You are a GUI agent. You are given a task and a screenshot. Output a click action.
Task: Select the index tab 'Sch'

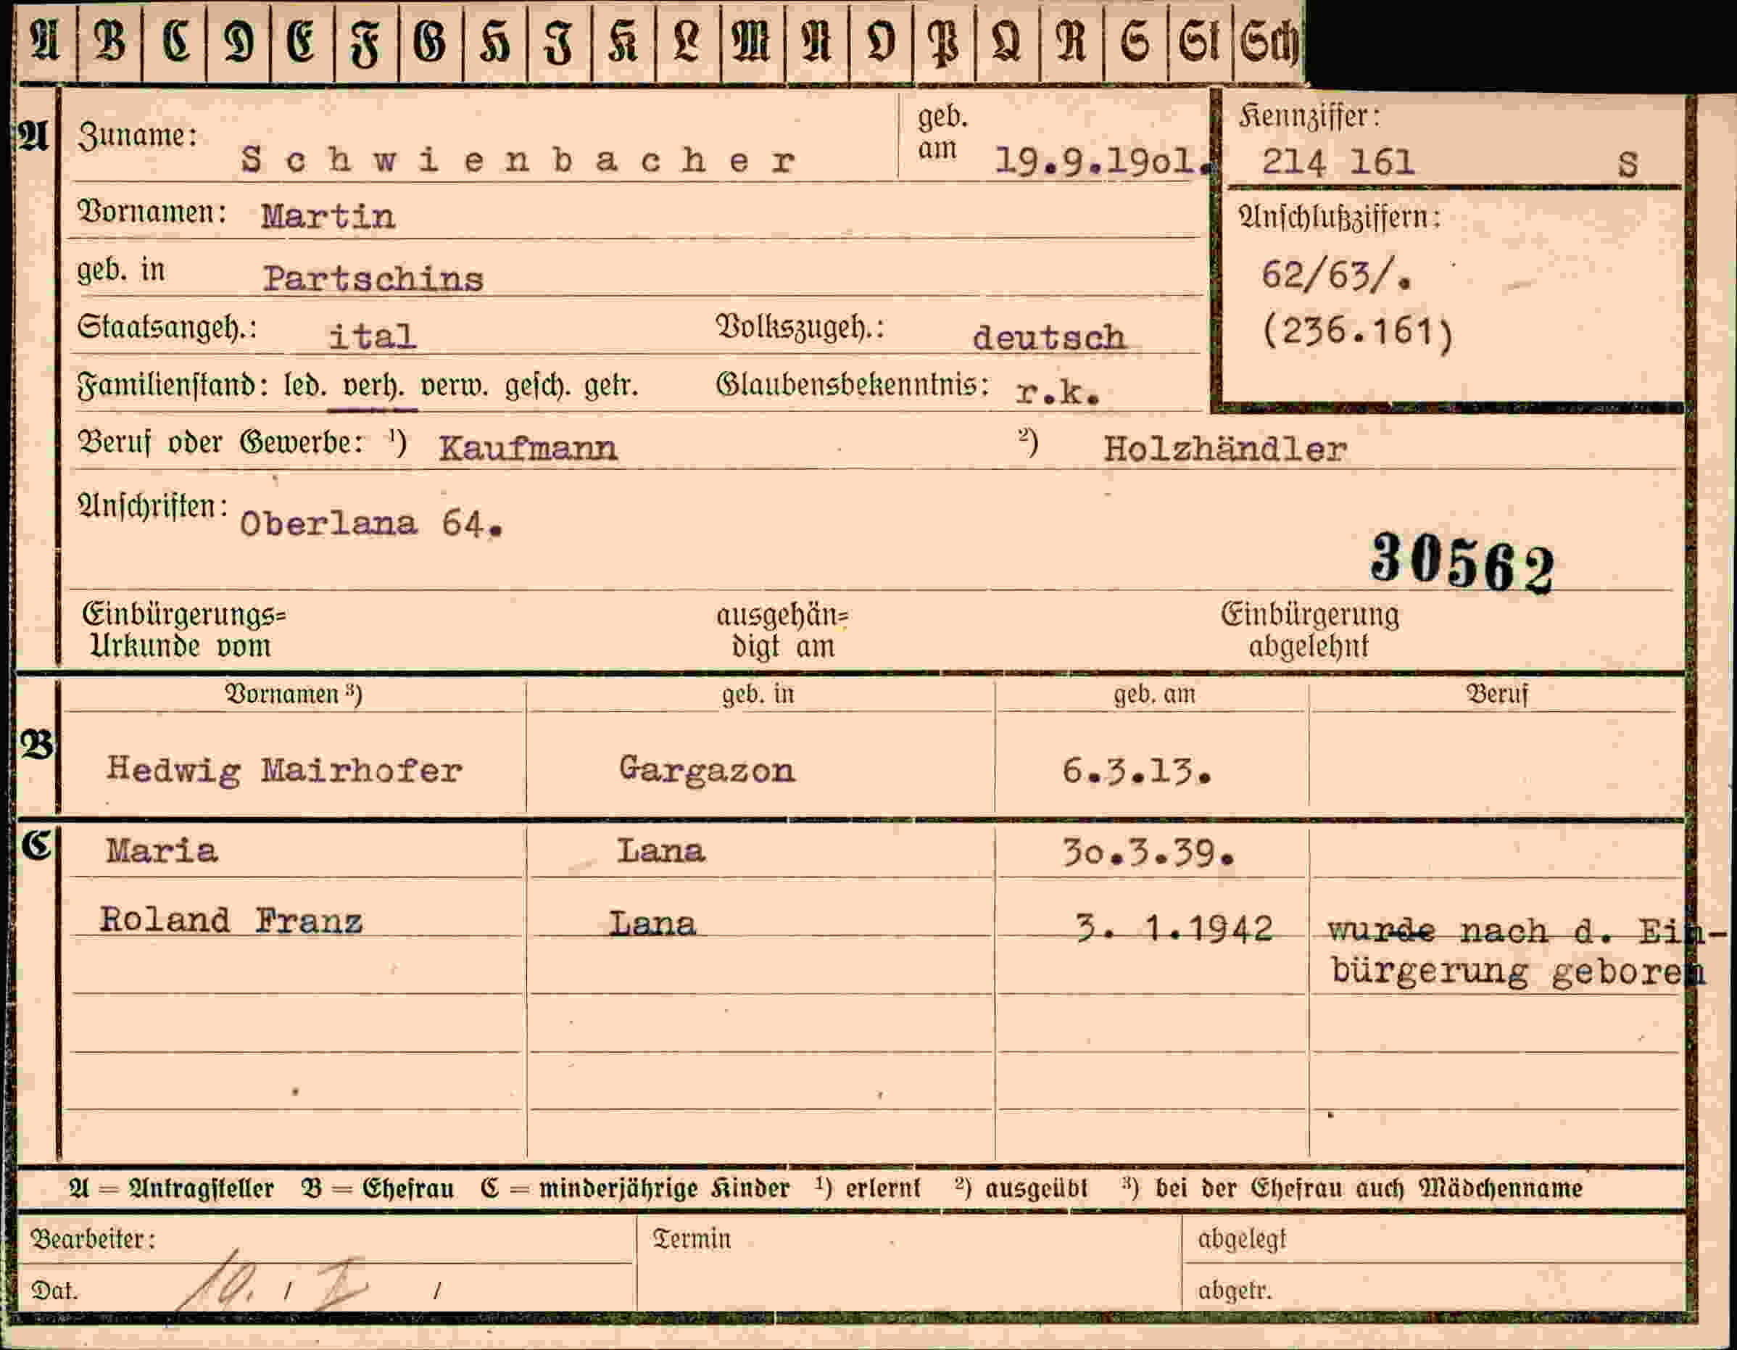pos(1269,41)
